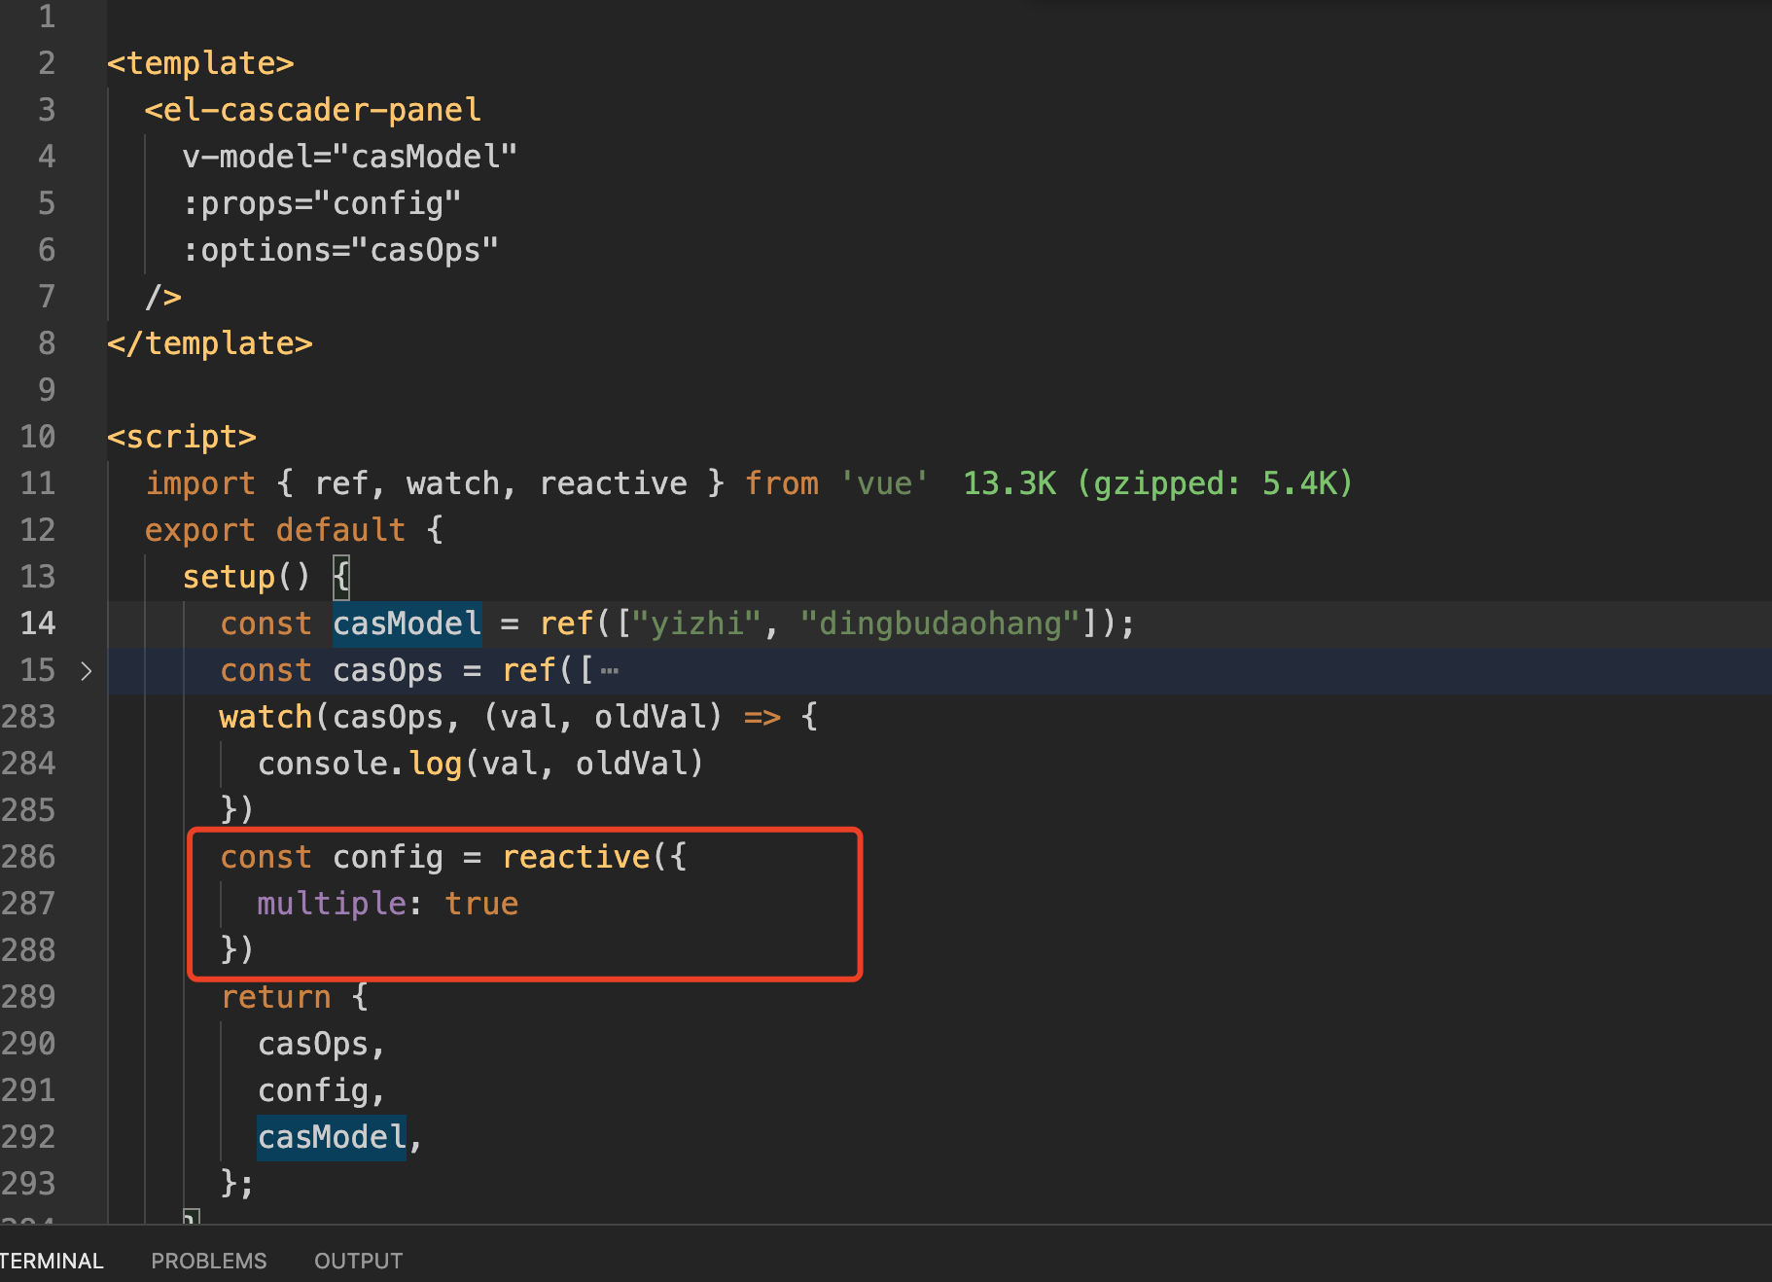
Task: Click the export default statement
Action: [x=275, y=530]
